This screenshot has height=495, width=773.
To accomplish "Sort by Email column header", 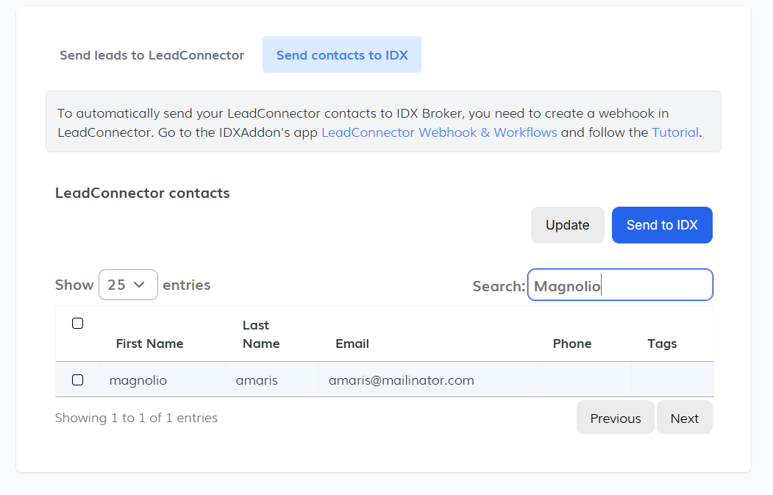I will 352,343.
